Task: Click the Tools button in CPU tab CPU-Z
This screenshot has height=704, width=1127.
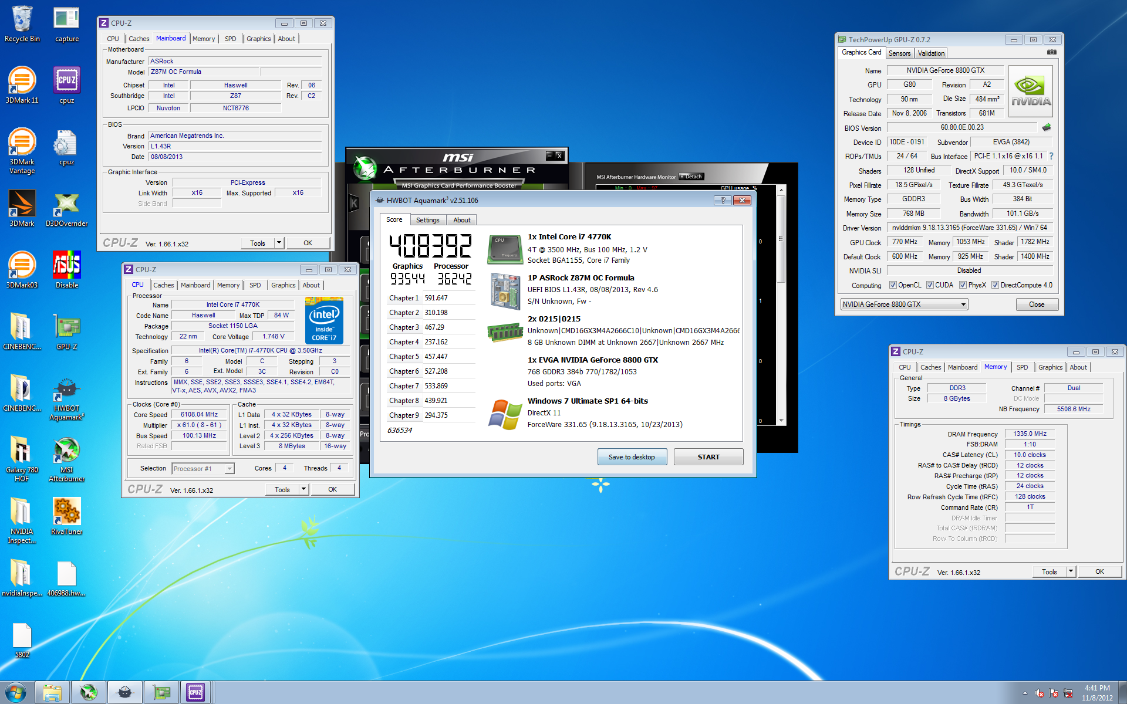Action: [282, 489]
